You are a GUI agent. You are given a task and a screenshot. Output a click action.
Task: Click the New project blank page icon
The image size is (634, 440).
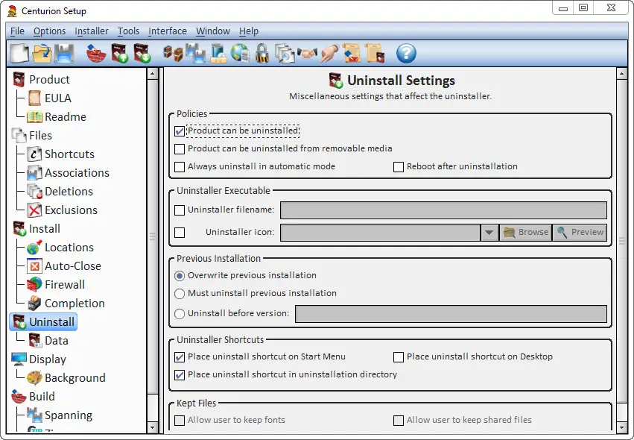[x=19, y=54]
